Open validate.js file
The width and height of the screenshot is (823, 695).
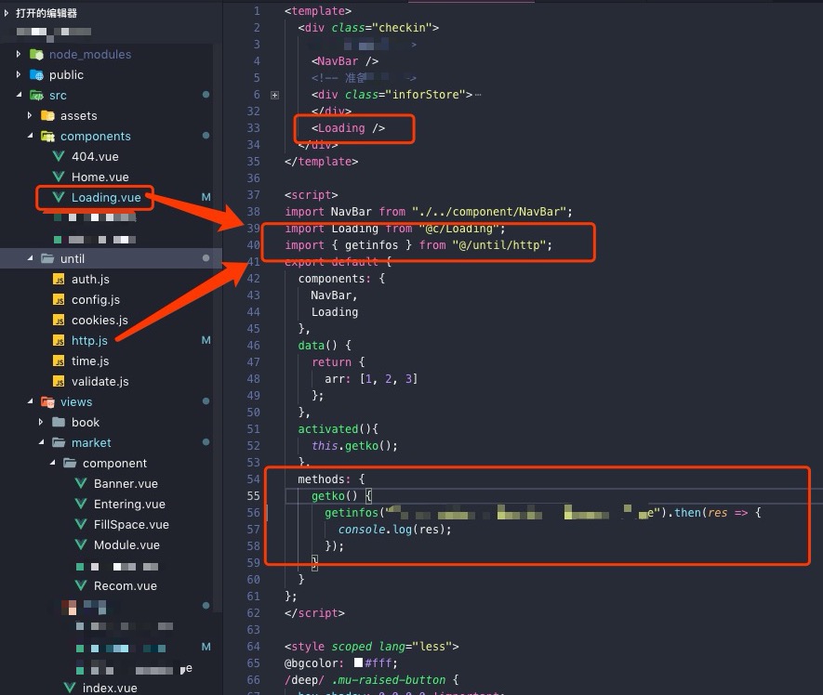coord(100,381)
